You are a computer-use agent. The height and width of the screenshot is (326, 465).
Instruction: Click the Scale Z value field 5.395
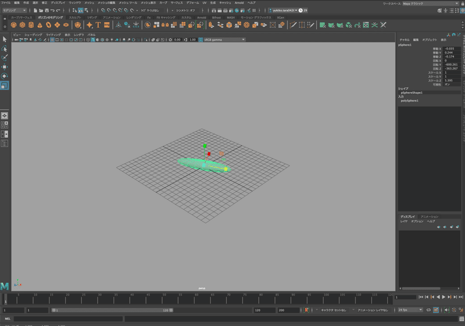coord(452,81)
